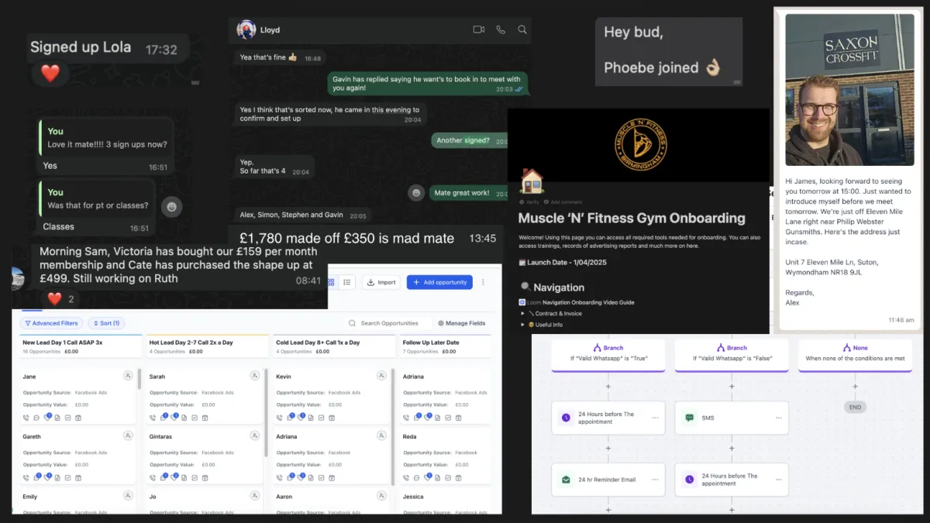Screen dimensions: 930x523
Task: Start a video call with Lloyd
Action: tap(478, 29)
